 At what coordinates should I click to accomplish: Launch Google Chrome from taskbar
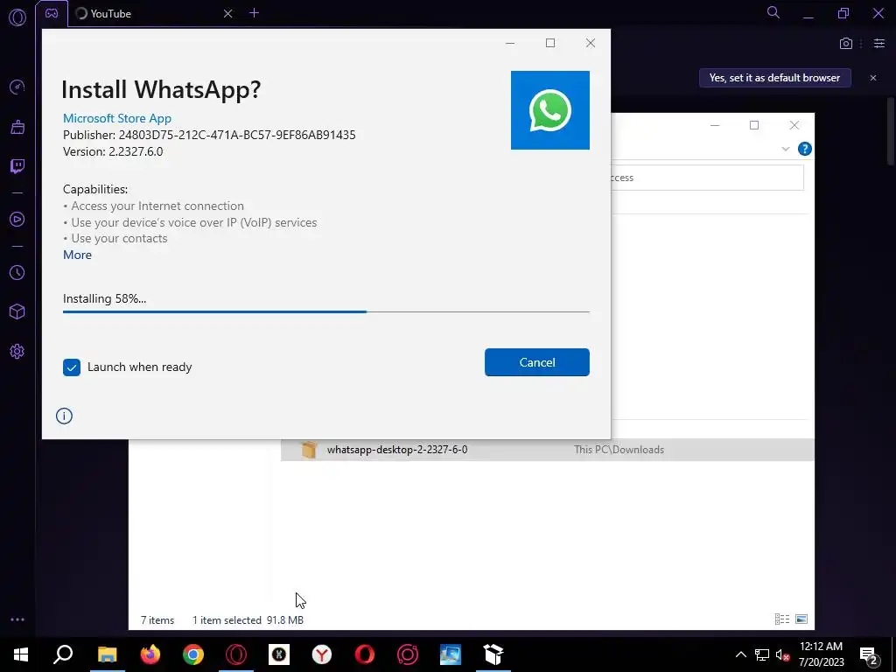(193, 654)
